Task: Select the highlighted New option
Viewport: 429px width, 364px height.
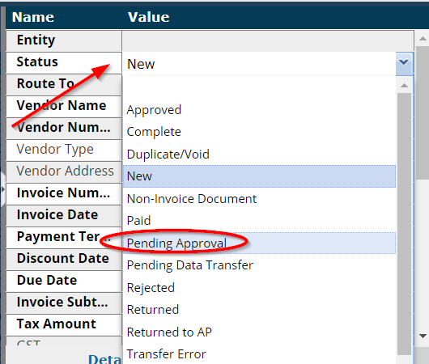Action: [x=259, y=176]
